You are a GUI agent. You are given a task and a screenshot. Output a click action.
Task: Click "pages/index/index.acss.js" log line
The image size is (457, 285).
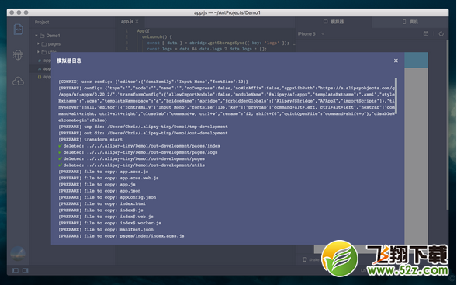click(x=121, y=236)
